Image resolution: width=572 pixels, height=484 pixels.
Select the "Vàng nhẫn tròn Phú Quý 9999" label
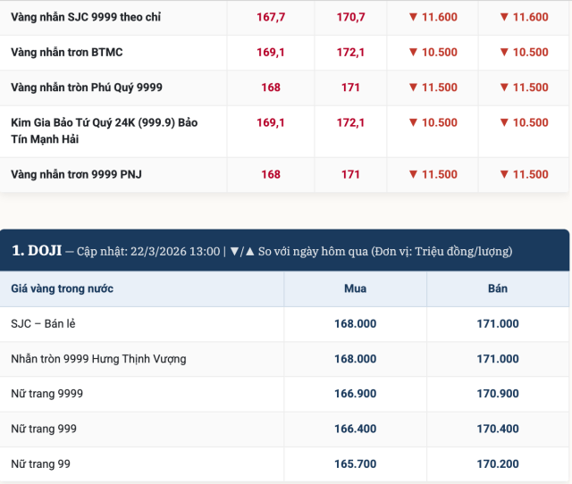(87, 88)
